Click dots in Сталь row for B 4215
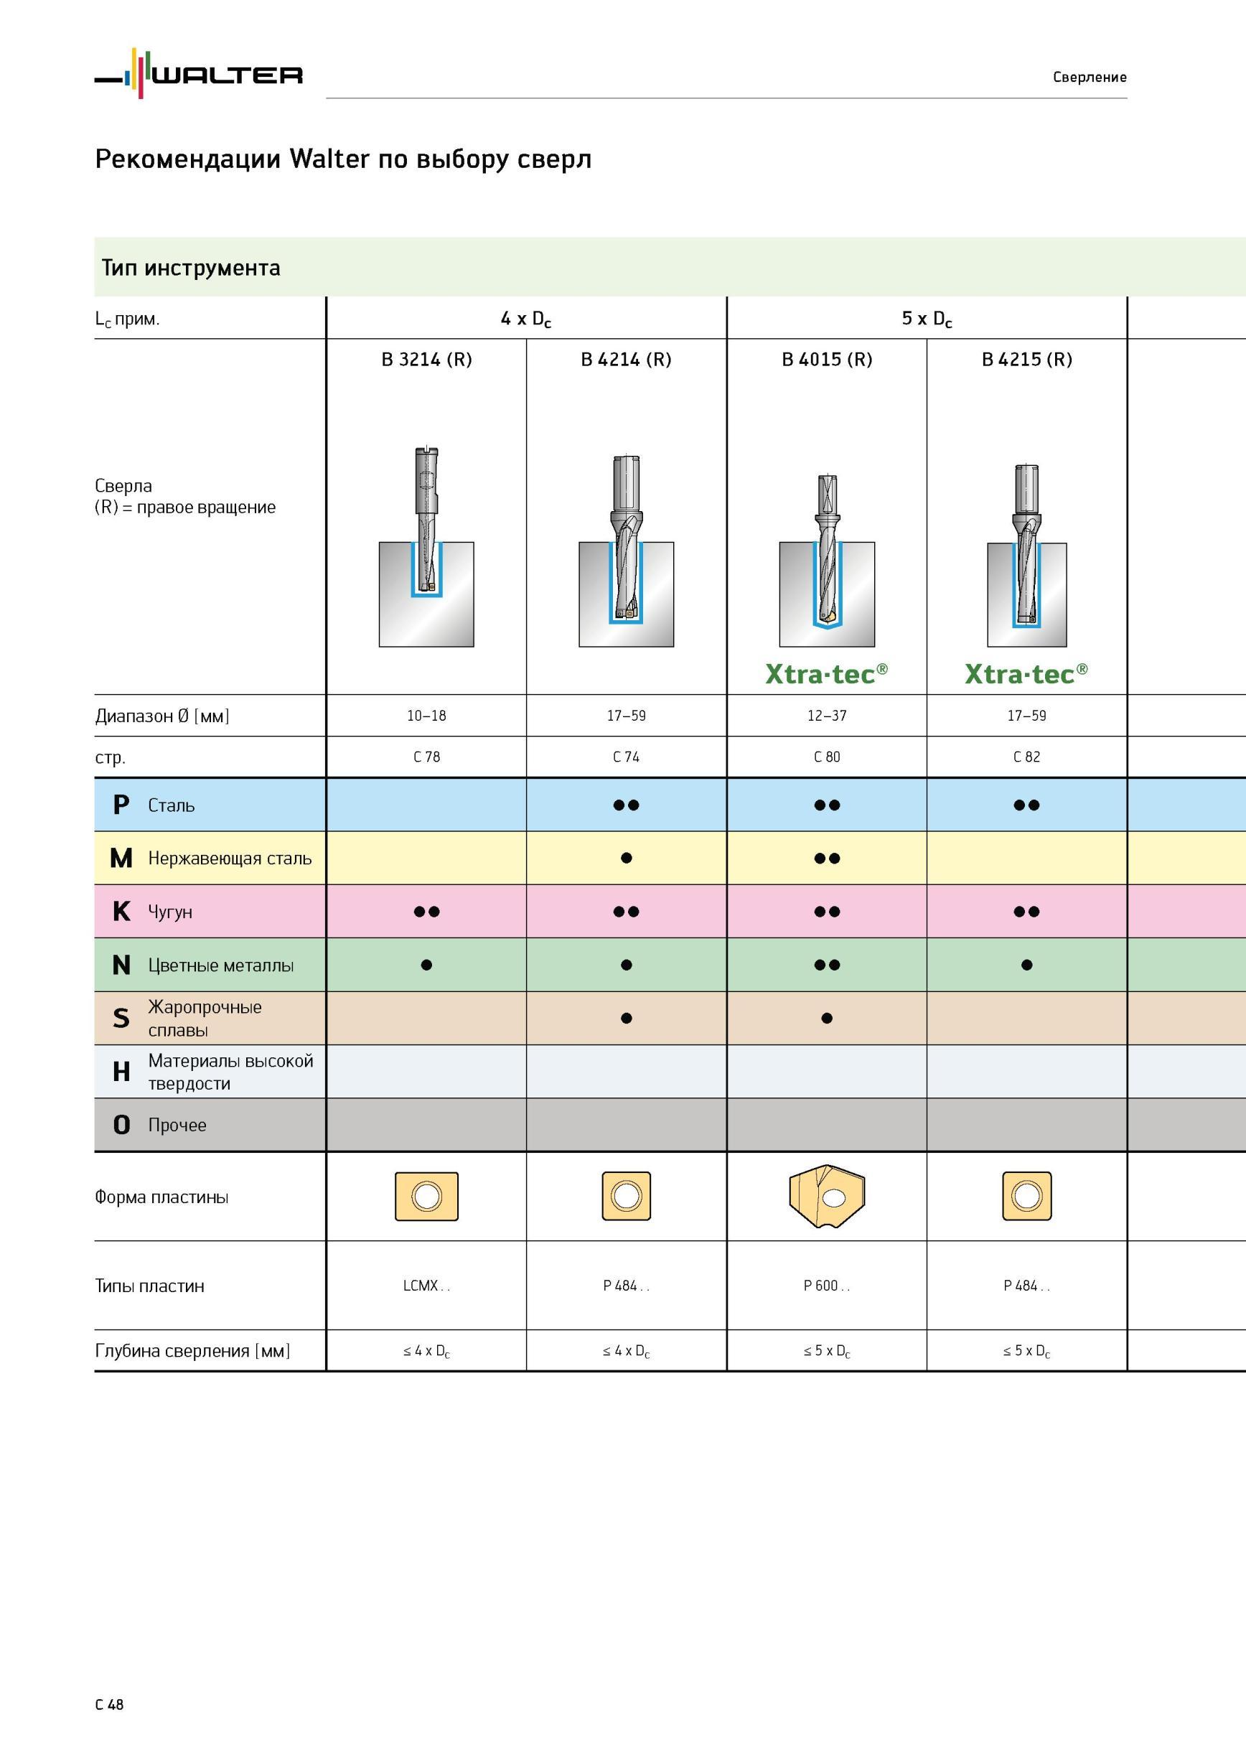Viewport: 1246px width, 1763px height. point(1027,805)
